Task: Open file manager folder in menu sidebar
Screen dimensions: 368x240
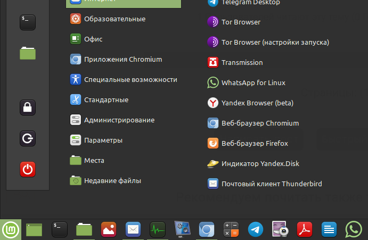Action: (x=28, y=53)
